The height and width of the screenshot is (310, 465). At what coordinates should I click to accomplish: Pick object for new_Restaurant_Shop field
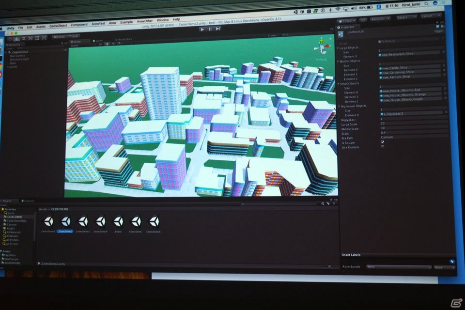[x=443, y=52]
